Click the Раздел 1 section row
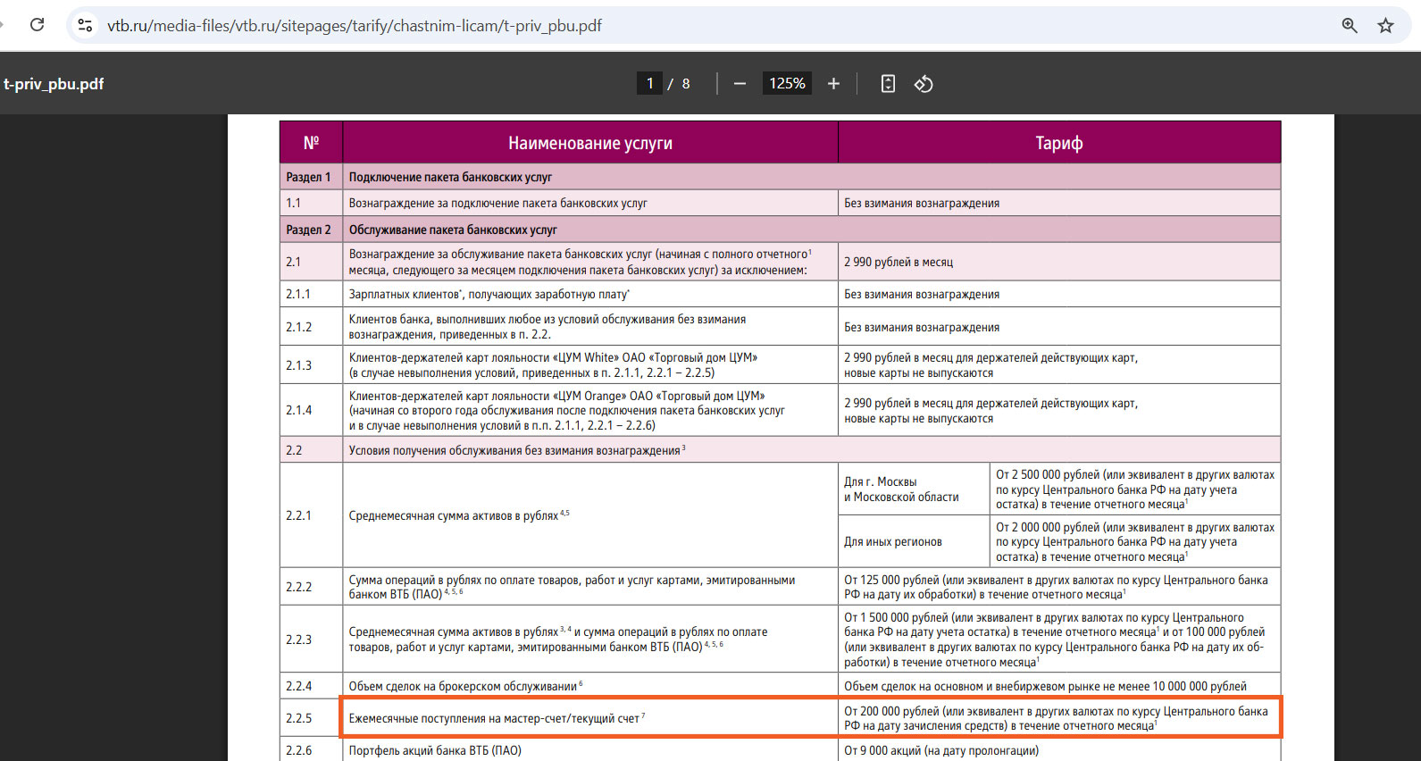Image resolution: width=1421 pixels, height=761 pixels. (780, 177)
